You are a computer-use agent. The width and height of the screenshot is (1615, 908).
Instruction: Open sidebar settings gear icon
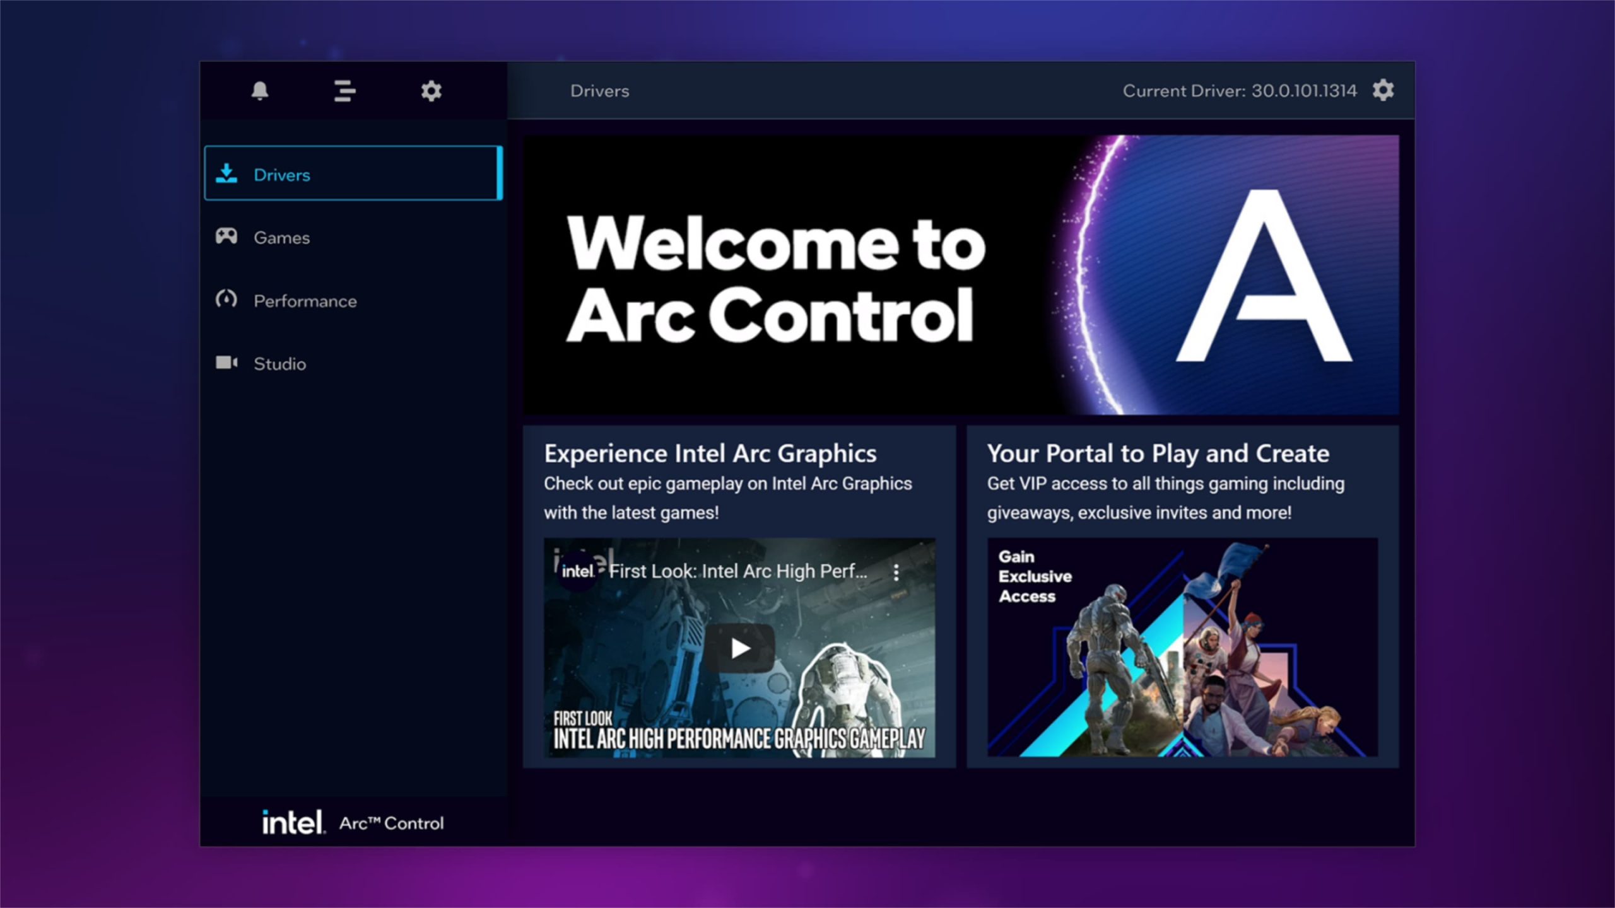(x=431, y=91)
